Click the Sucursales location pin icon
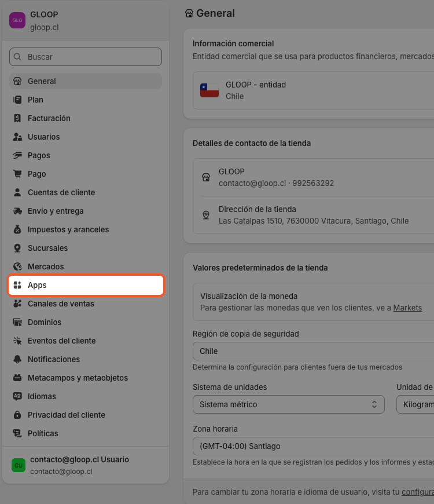The image size is (434, 504). (17, 248)
